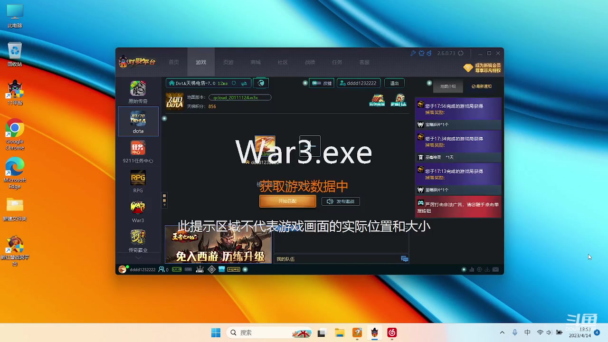Click the version refresh icon beside 2.6.0.73
608x342 pixels.
point(460,53)
